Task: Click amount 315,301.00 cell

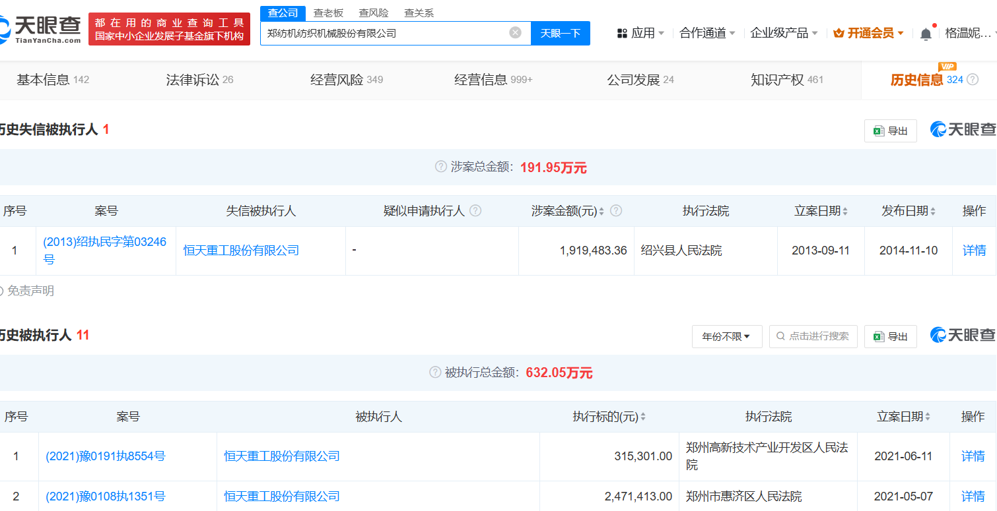Action: tap(609, 456)
